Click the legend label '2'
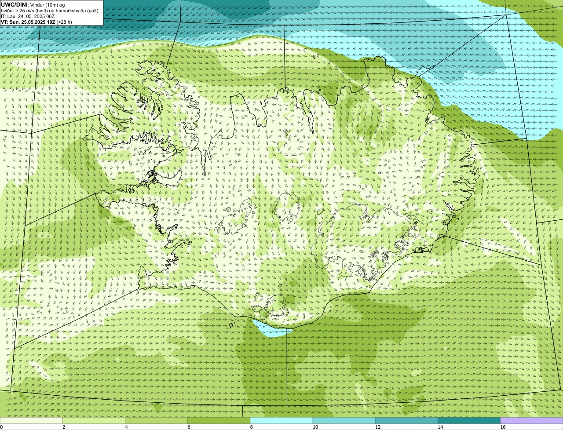 [x=64, y=427]
